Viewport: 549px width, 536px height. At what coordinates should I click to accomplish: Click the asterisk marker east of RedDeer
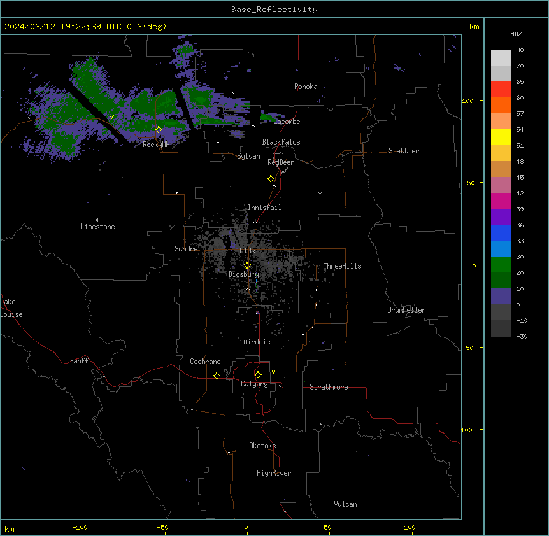point(320,193)
